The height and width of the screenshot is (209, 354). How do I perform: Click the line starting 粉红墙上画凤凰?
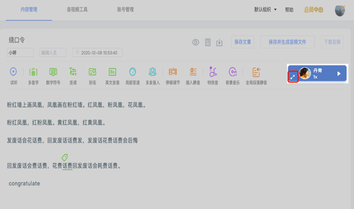pyautogui.click(x=77, y=105)
